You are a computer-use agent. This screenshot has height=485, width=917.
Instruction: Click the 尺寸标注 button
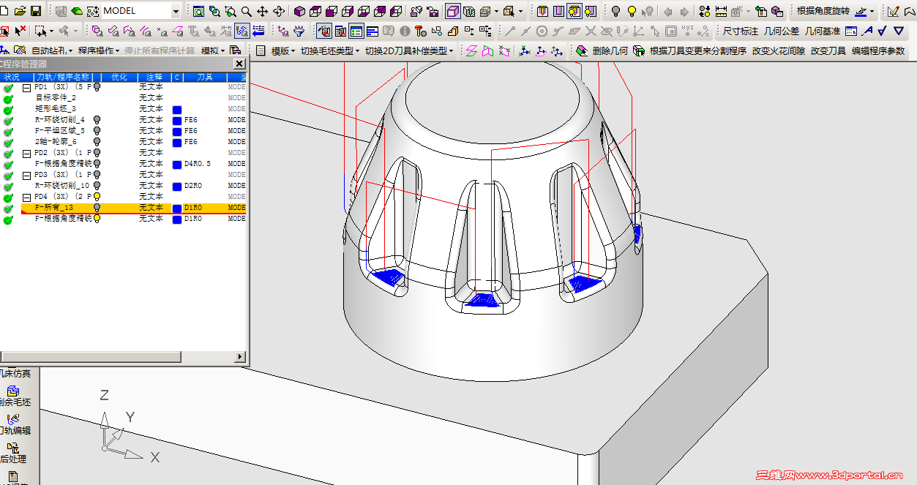point(740,31)
